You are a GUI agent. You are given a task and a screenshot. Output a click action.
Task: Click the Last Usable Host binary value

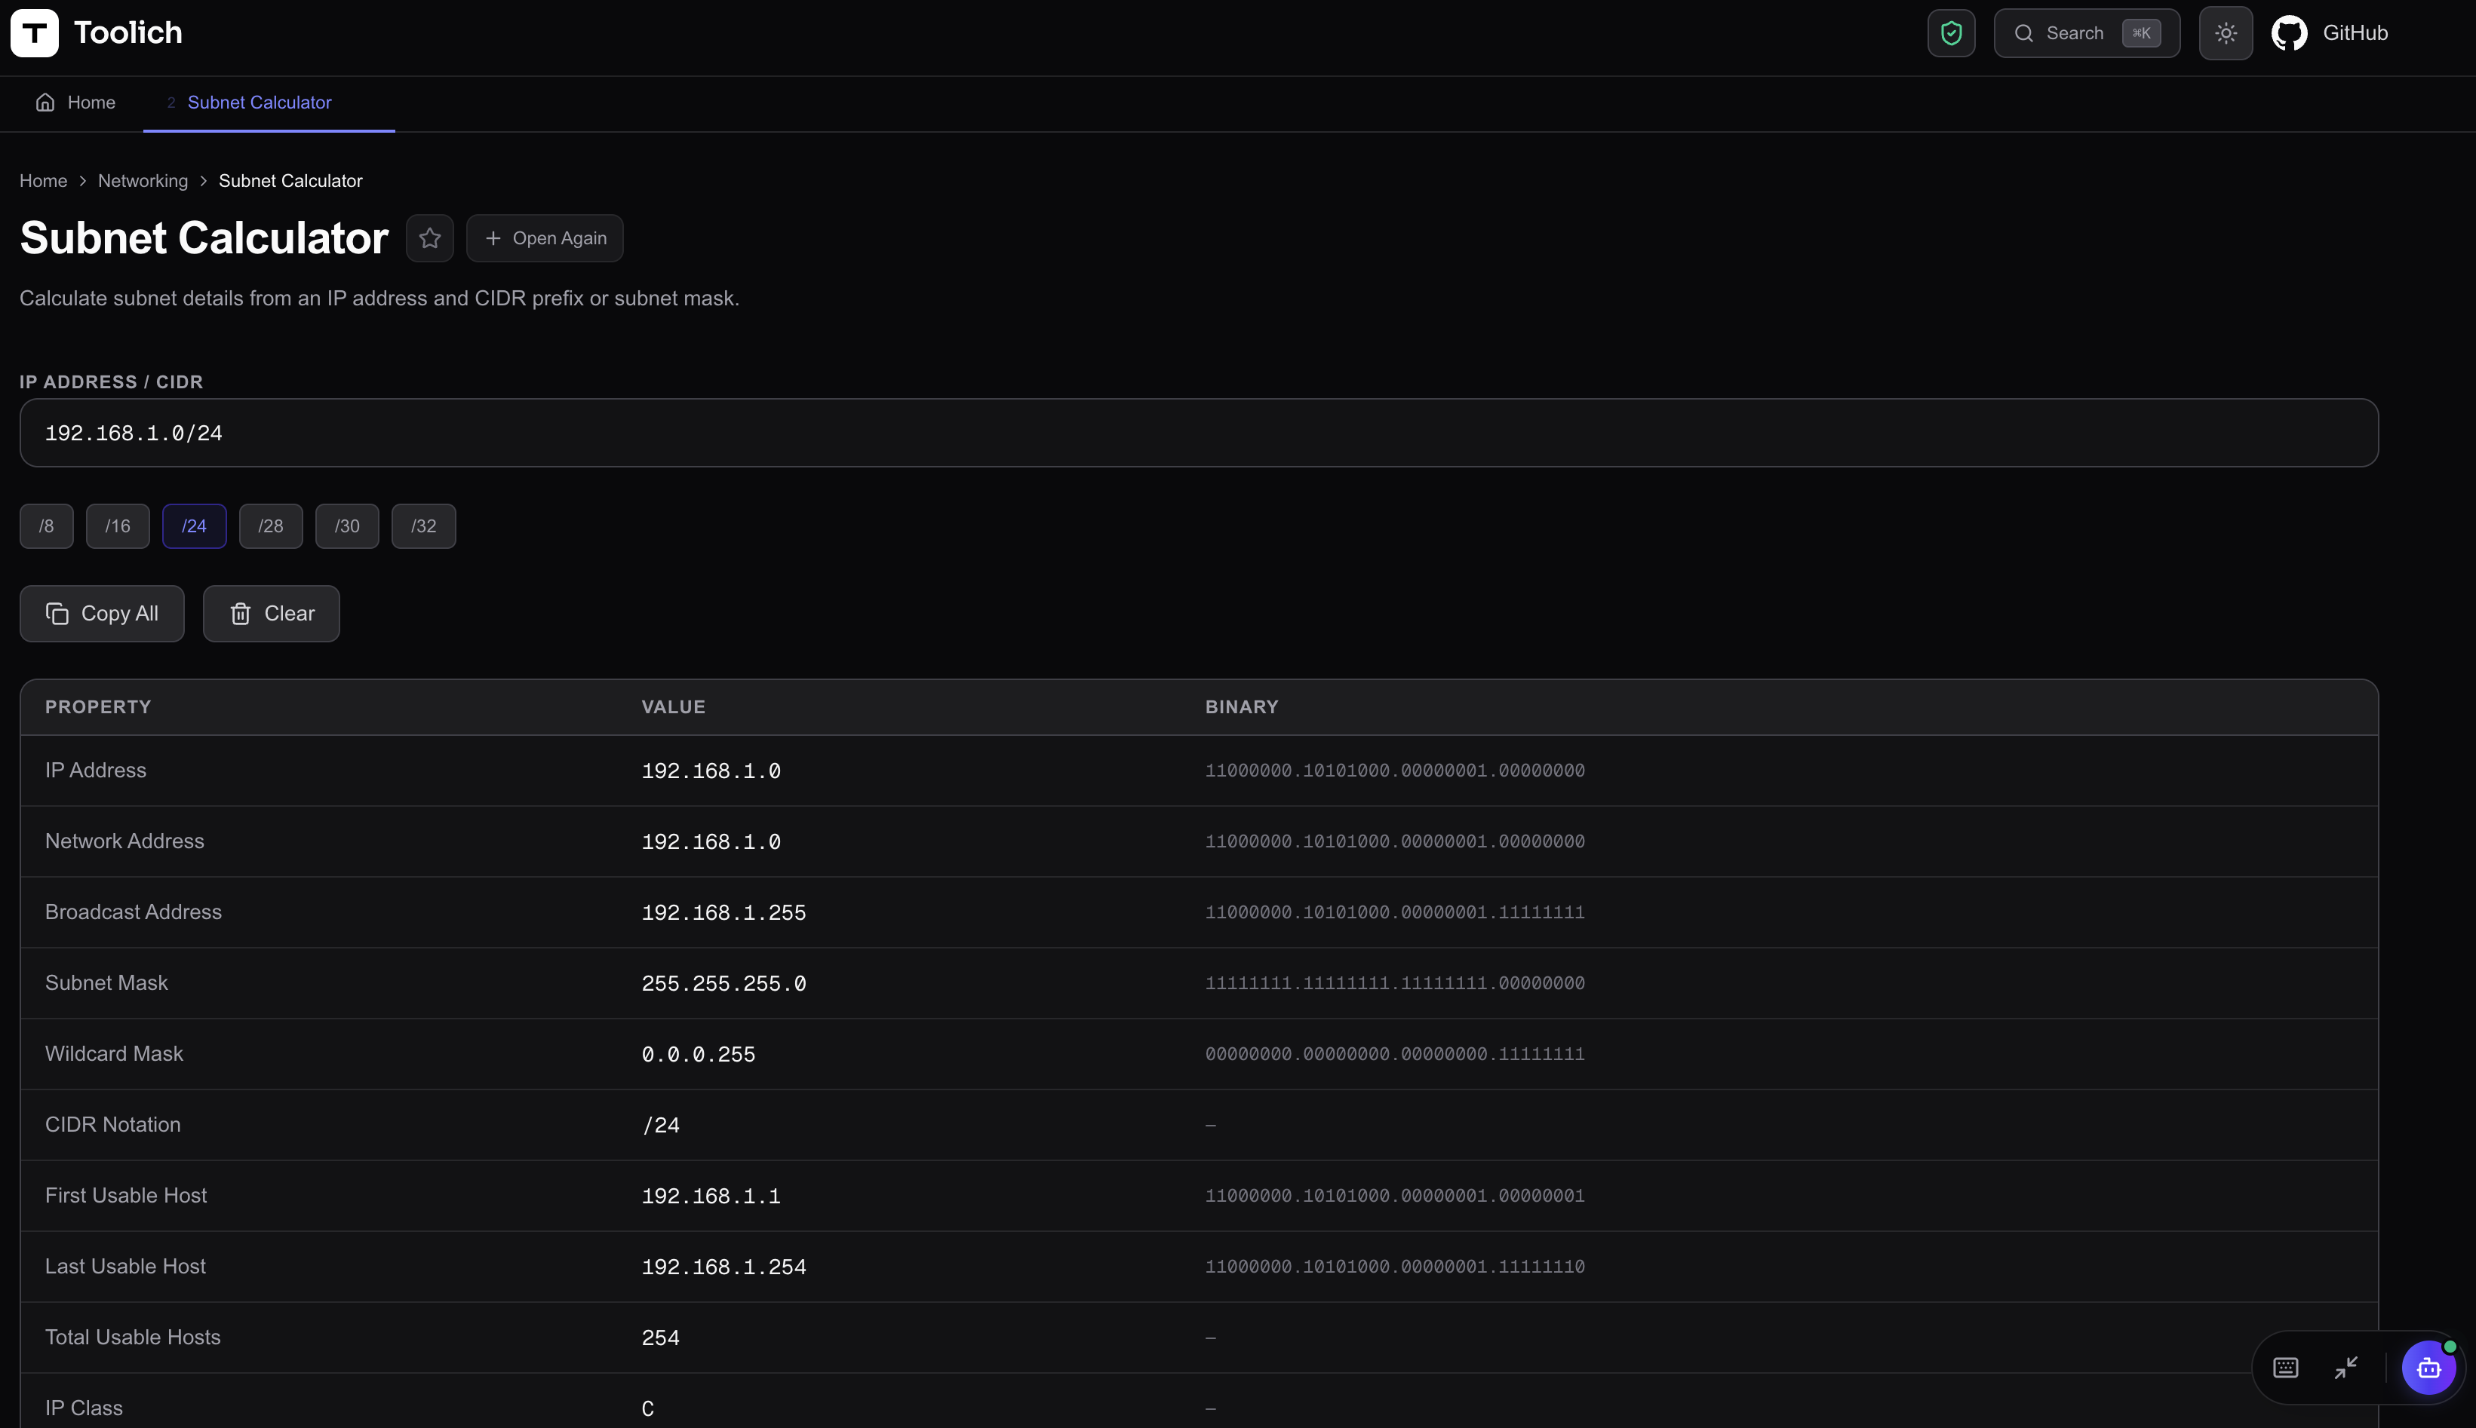[x=1394, y=1267]
